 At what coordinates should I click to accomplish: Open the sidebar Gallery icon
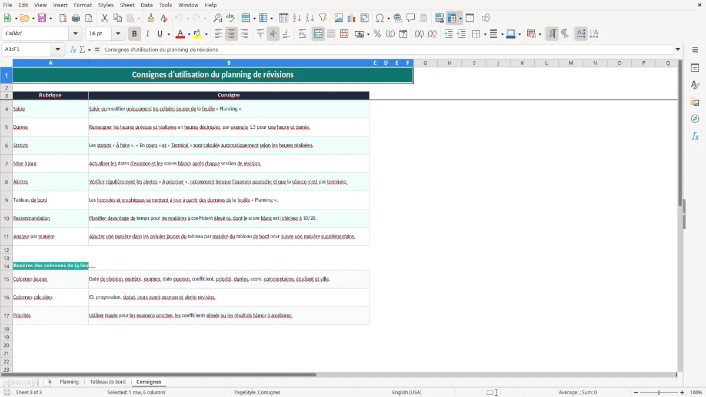[695, 102]
